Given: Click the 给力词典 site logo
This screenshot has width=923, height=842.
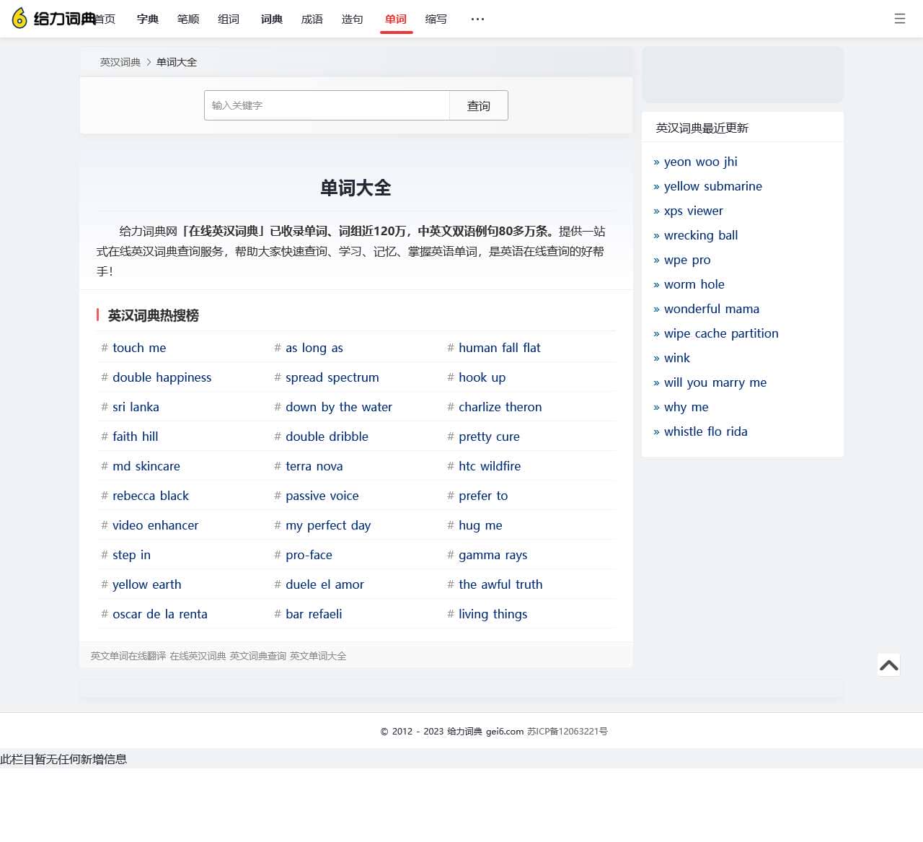Looking at the screenshot, I should [x=54, y=19].
